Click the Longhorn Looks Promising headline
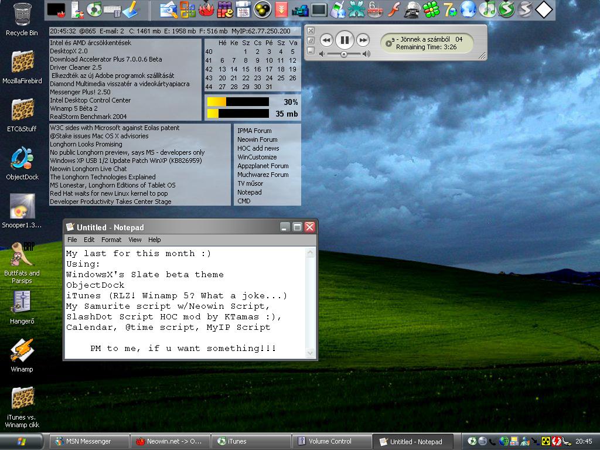This screenshot has width=600, height=450. pos(86,144)
